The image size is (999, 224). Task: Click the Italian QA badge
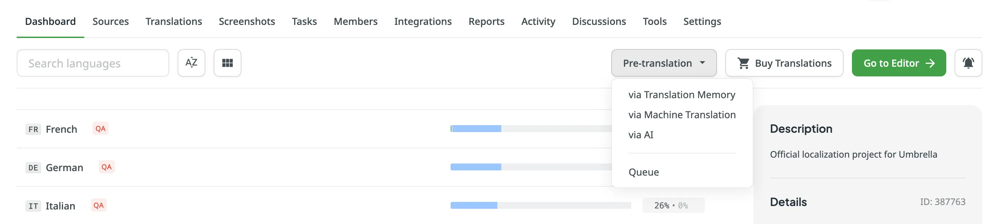[99, 205]
